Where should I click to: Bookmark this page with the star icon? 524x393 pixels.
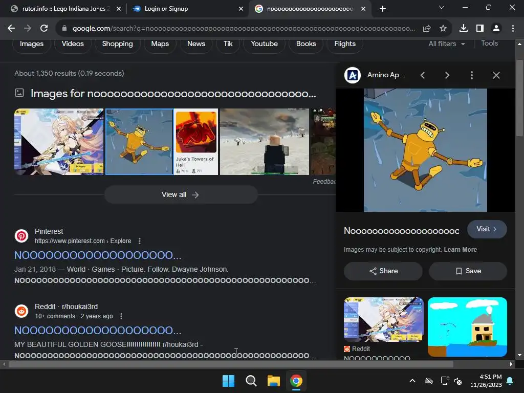[x=443, y=29]
